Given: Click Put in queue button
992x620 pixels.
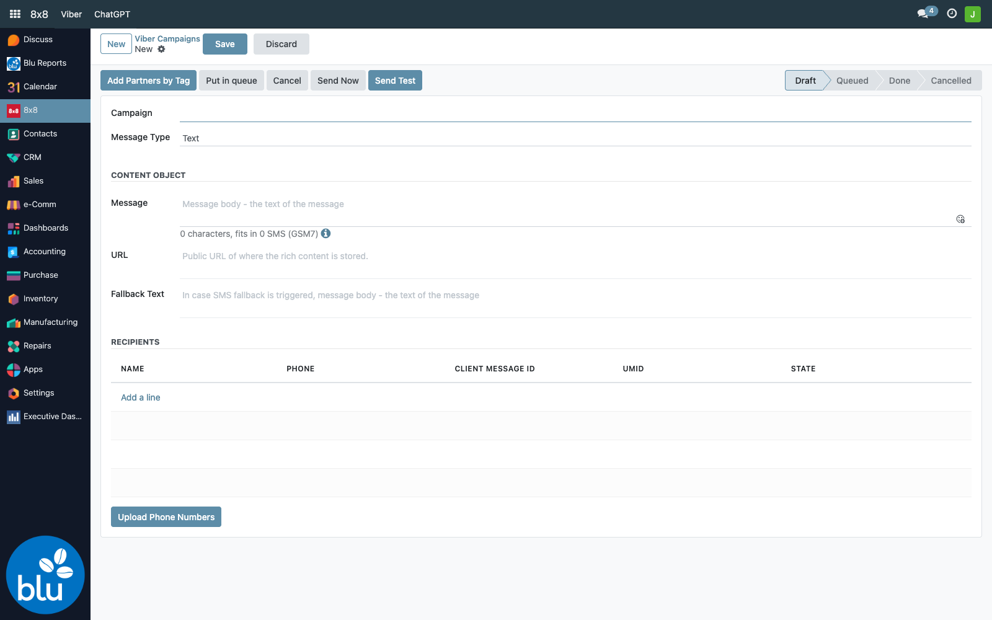Looking at the screenshot, I should (231, 81).
